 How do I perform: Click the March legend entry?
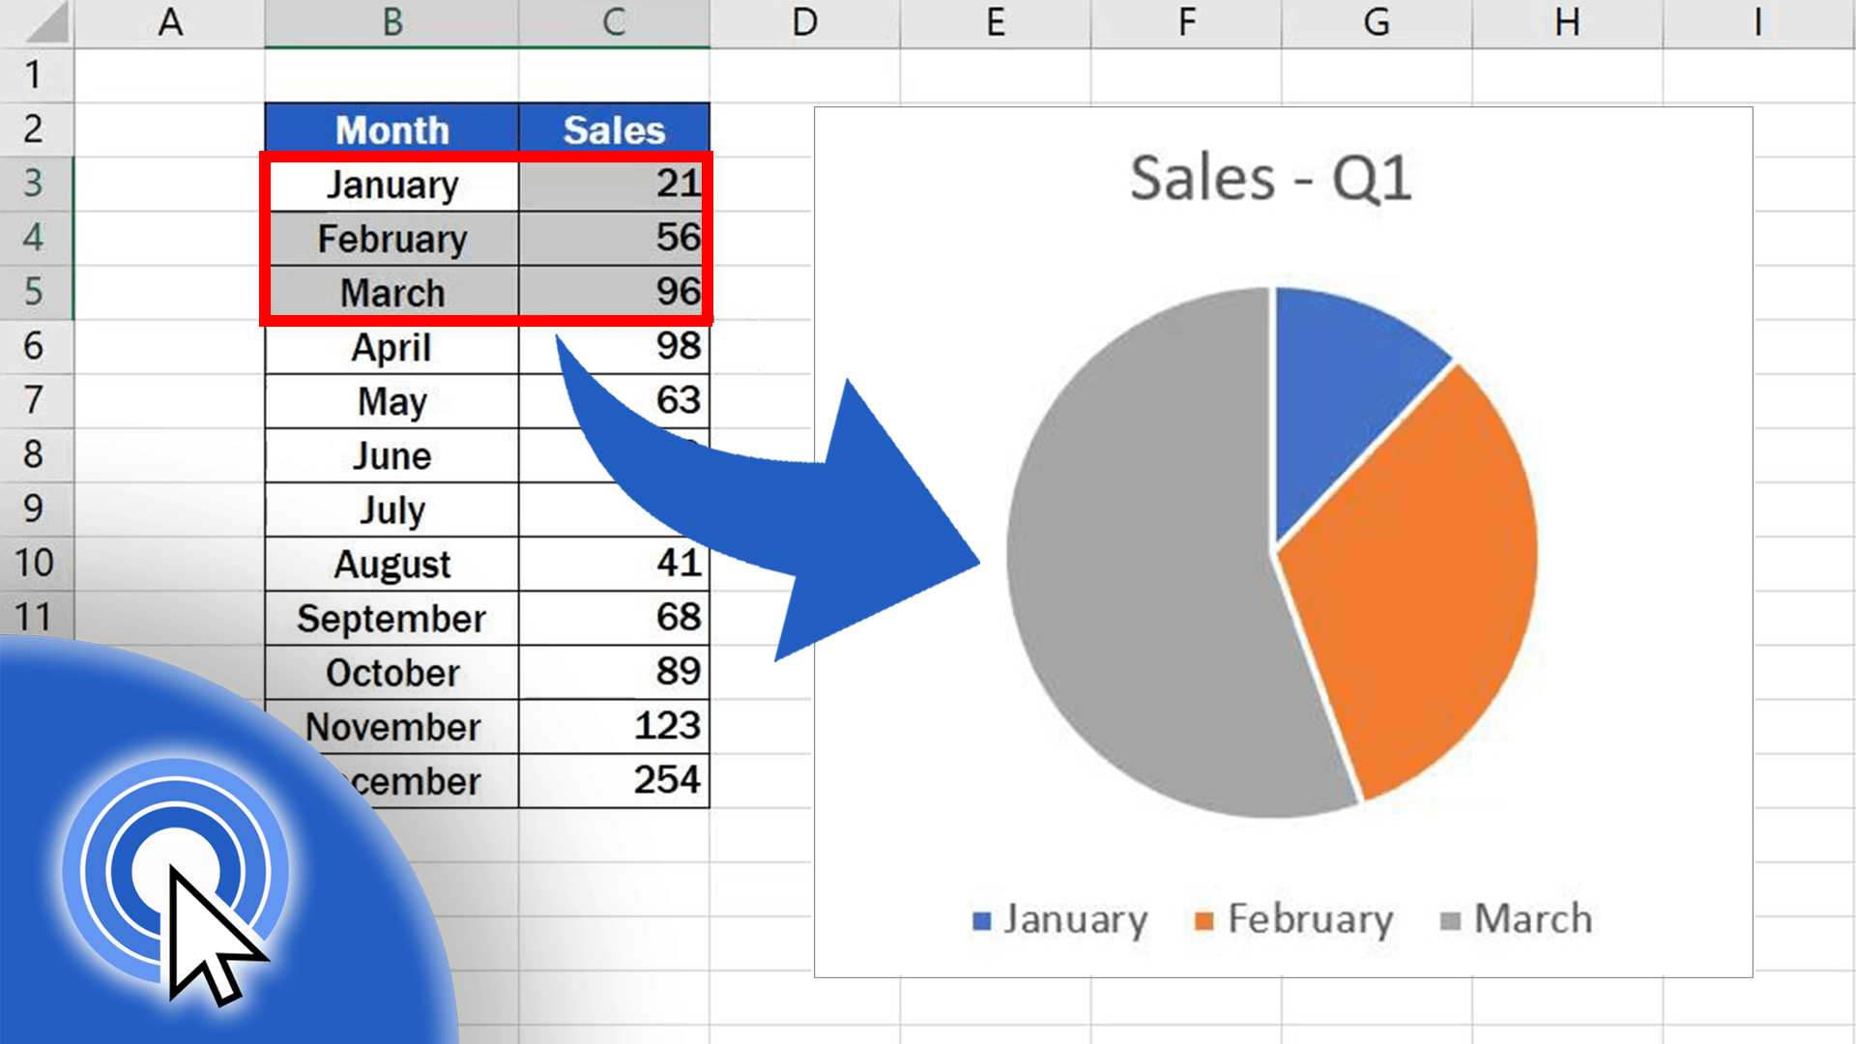tap(1516, 919)
